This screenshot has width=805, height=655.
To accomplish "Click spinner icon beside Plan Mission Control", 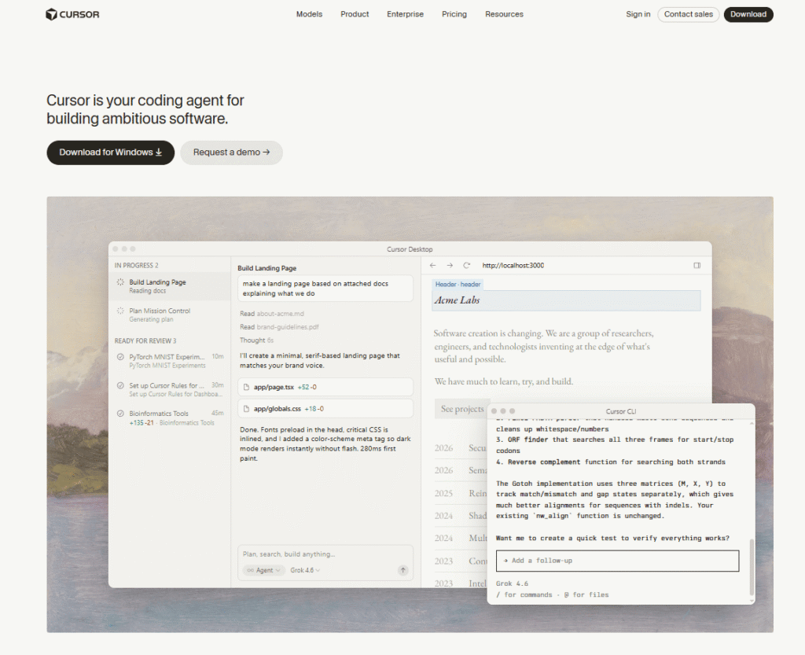I will [120, 311].
